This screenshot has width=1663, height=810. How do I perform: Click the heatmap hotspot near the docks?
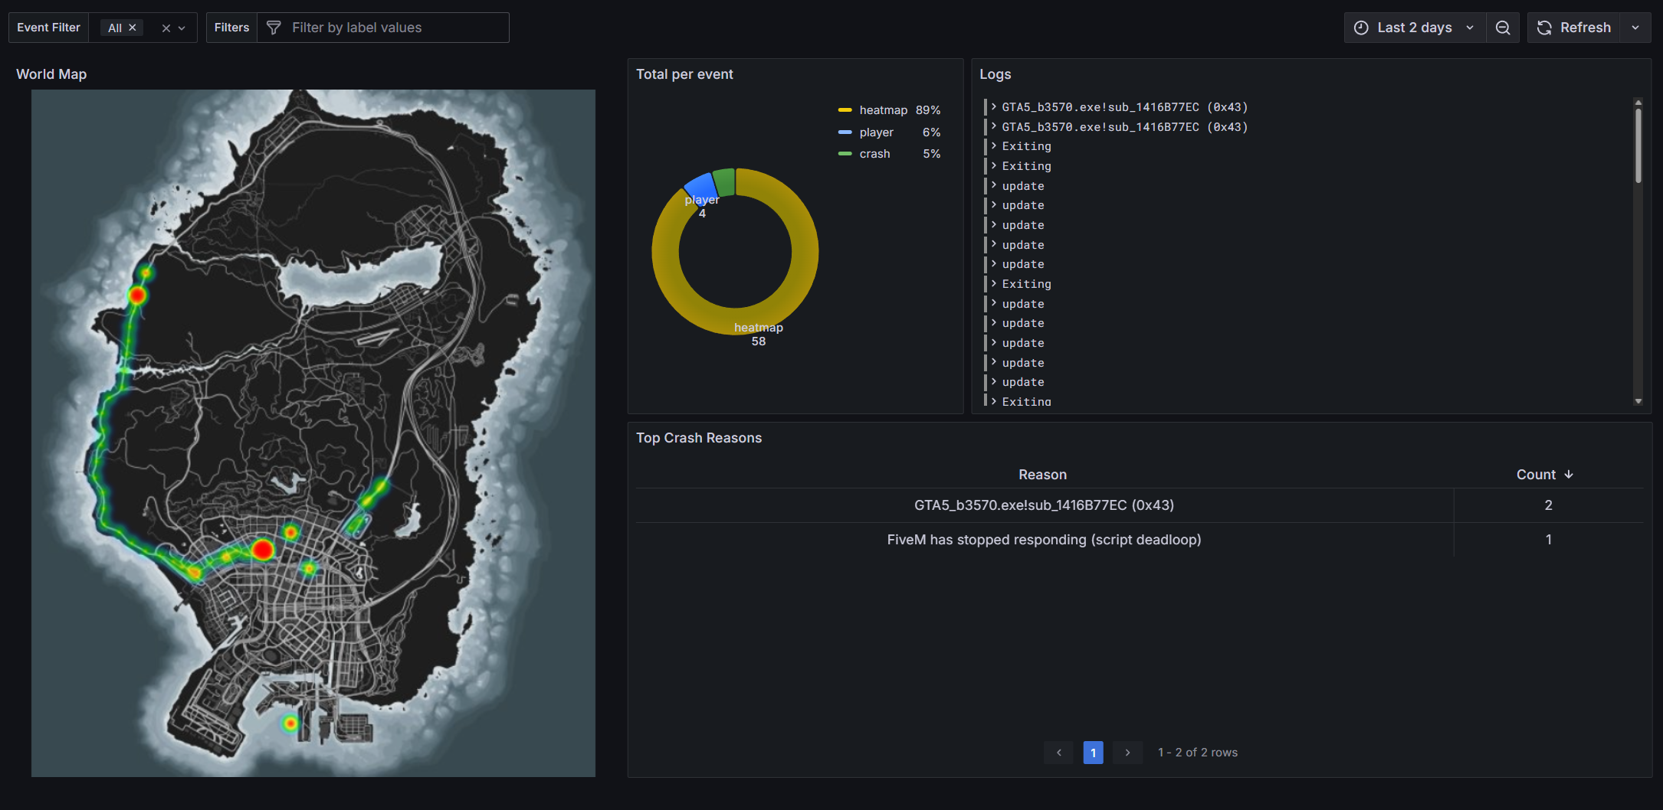[290, 723]
